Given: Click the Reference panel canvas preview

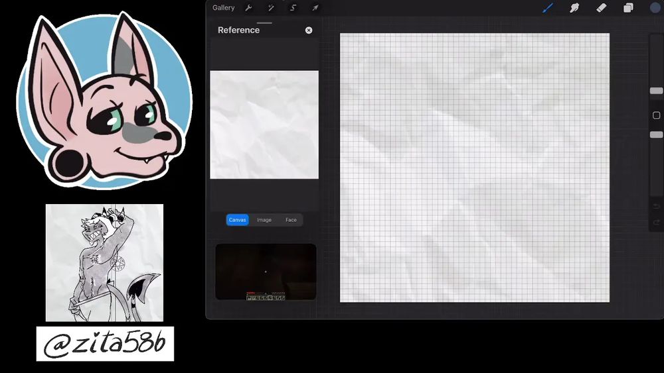Looking at the screenshot, I should pos(264,125).
